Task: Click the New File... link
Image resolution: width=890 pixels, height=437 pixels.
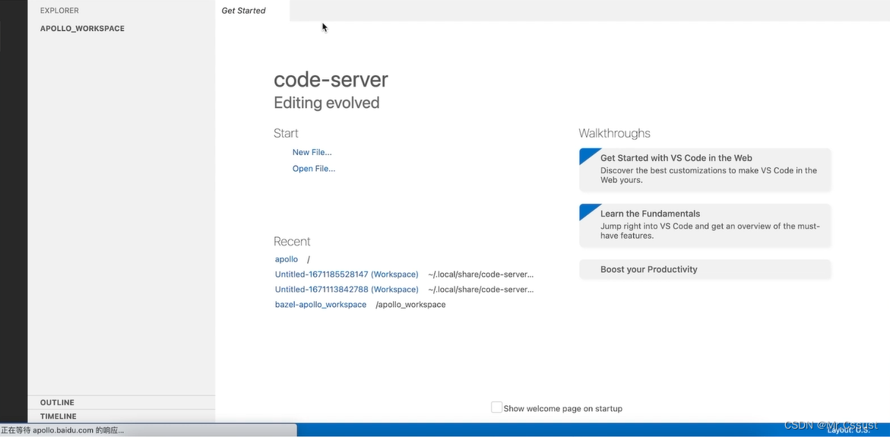Action: tap(312, 152)
